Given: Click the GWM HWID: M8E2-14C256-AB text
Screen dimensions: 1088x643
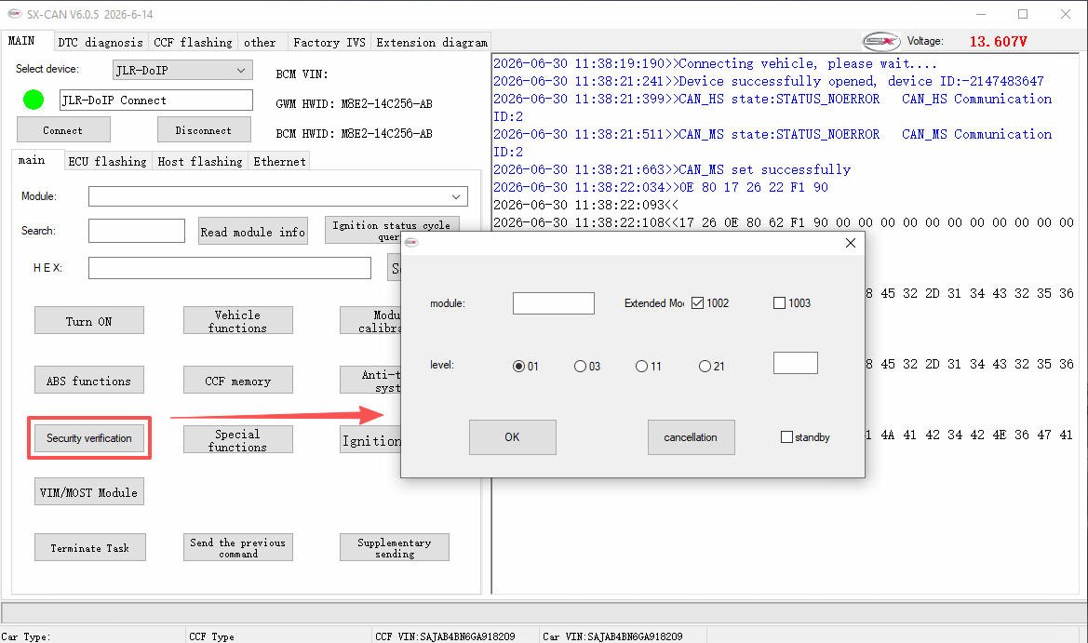Looking at the screenshot, I should 354,104.
